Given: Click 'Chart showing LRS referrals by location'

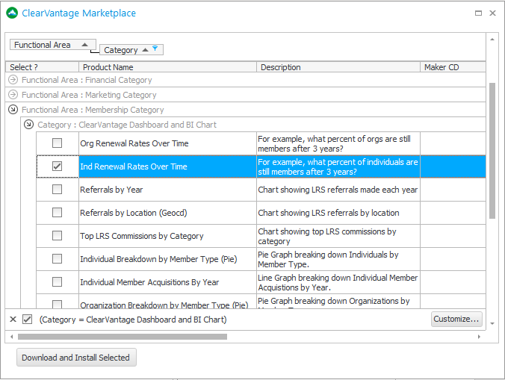Looking at the screenshot, I should (x=329, y=213).
